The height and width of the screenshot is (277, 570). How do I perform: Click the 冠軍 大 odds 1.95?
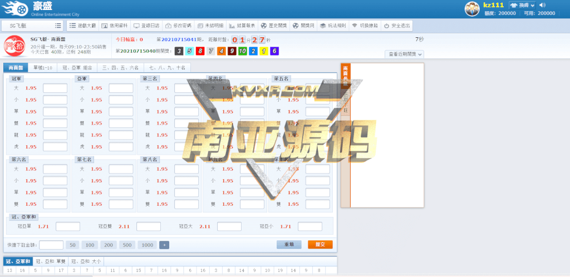pyautogui.click(x=31, y=88)
